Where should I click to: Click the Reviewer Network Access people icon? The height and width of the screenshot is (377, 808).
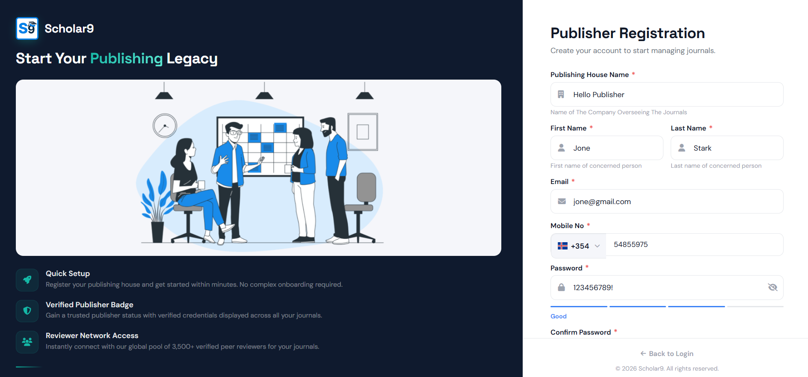click(x=27, y=342)
